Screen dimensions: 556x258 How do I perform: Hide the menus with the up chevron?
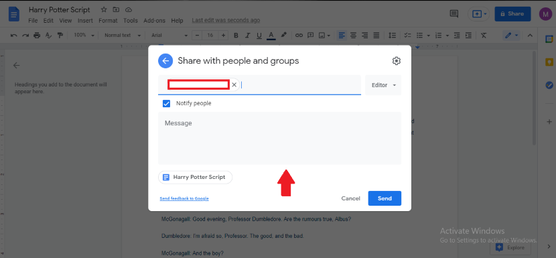pos(530,35)
